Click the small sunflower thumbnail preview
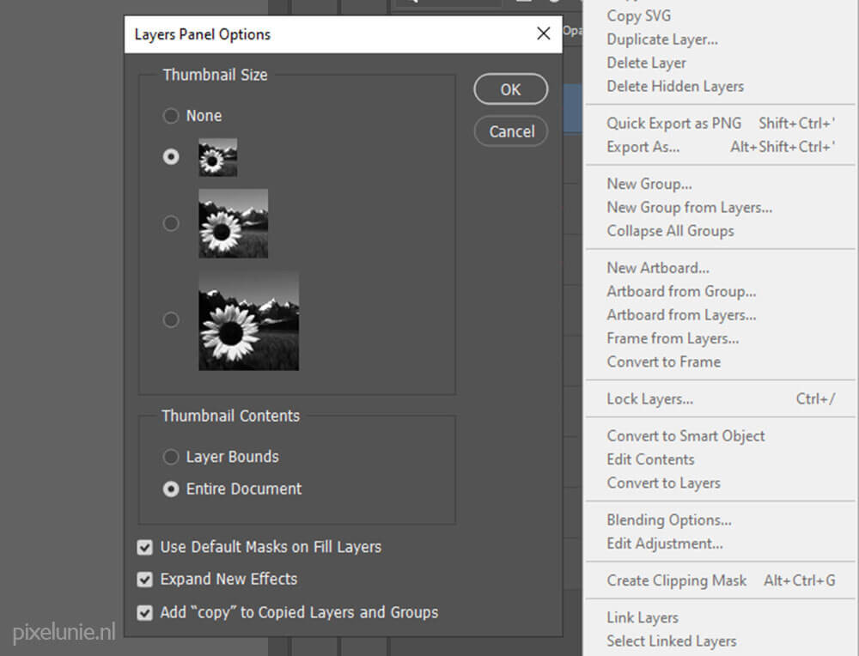859x656 pixels. 218,157
